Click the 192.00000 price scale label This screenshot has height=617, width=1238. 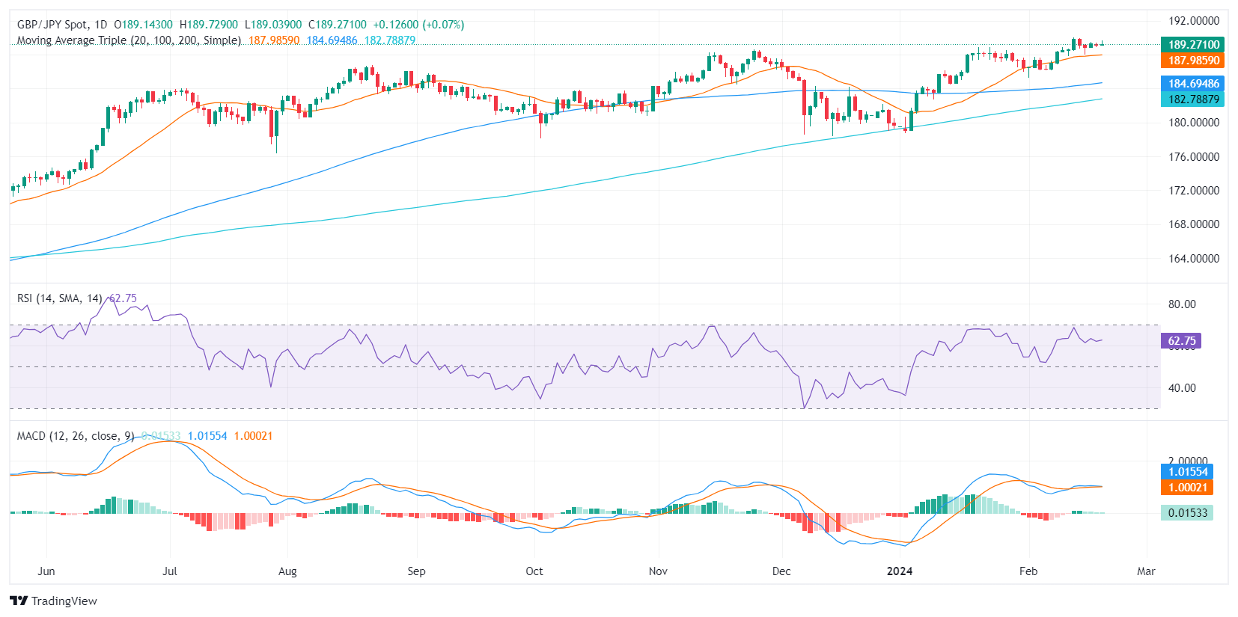(1193, 21)
